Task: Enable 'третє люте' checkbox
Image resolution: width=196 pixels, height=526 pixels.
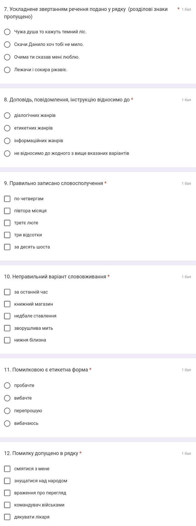Action: 7,223
